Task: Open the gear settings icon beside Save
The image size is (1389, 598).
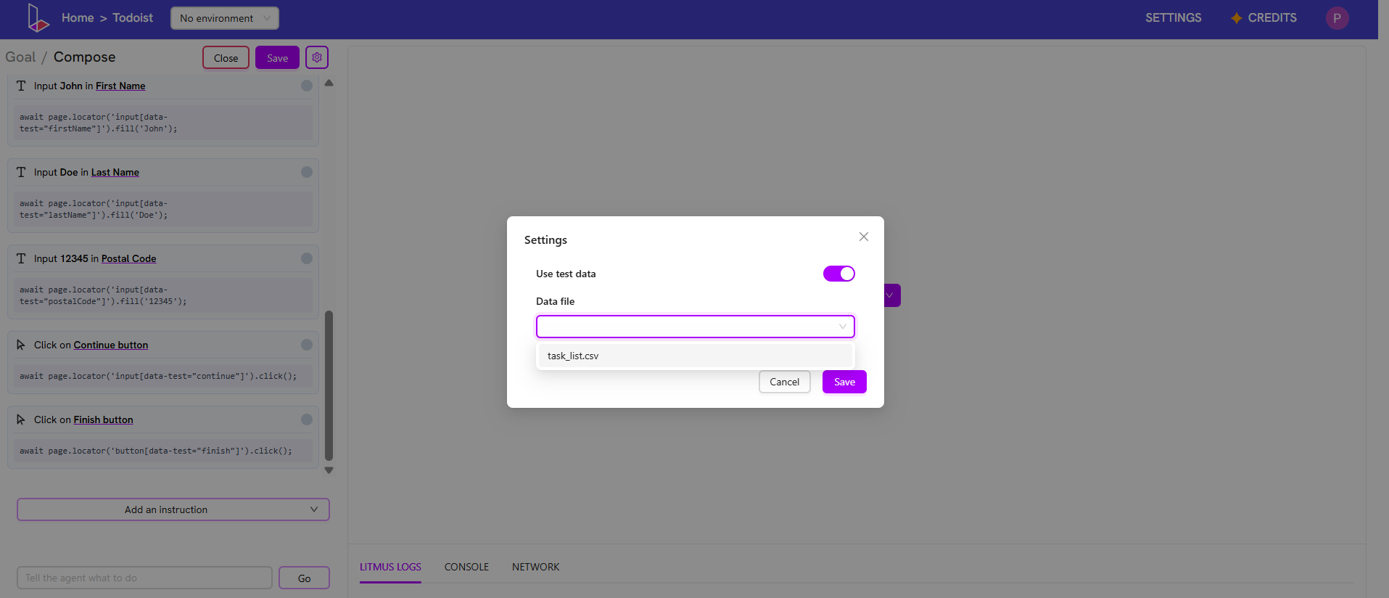Action: click(x=317, y=57)
